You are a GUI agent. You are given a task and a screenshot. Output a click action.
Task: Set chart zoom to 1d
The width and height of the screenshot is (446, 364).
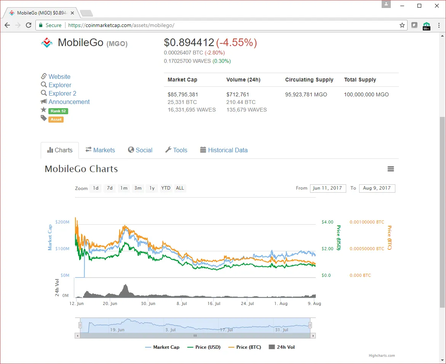(x=96, y=188)
